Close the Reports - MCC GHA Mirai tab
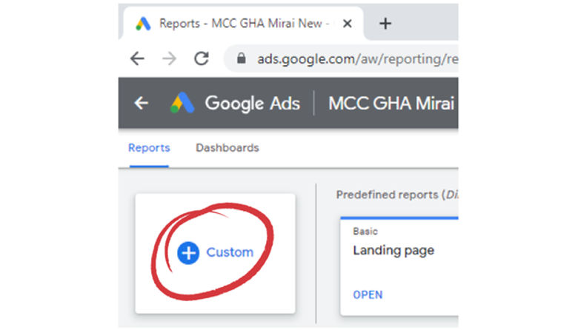This screenshot has width=578, height=330. 347,24
